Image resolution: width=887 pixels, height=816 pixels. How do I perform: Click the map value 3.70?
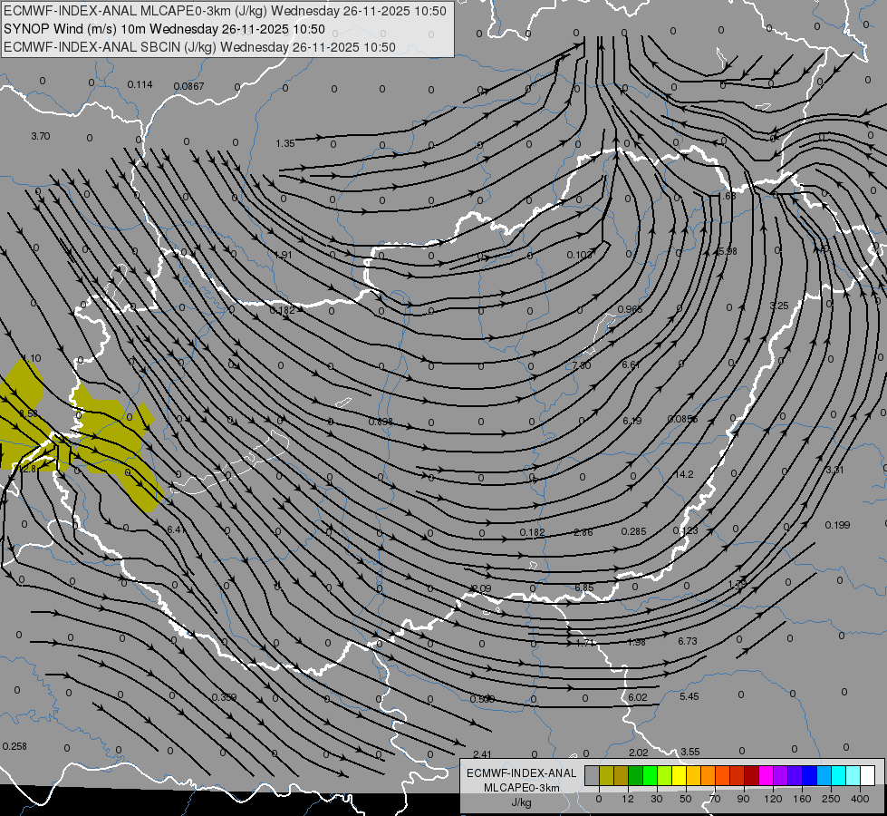pos(40,136)
